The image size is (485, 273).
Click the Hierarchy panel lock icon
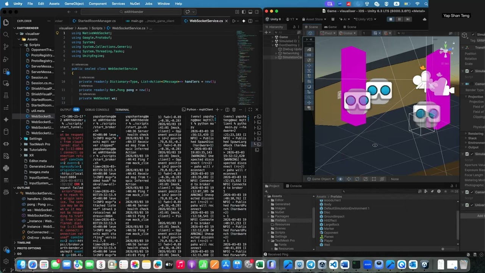point(294,27)
